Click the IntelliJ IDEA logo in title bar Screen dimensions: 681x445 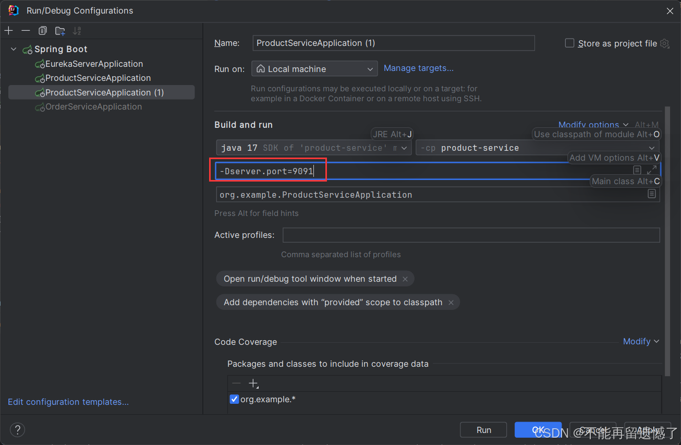point(14,10)
